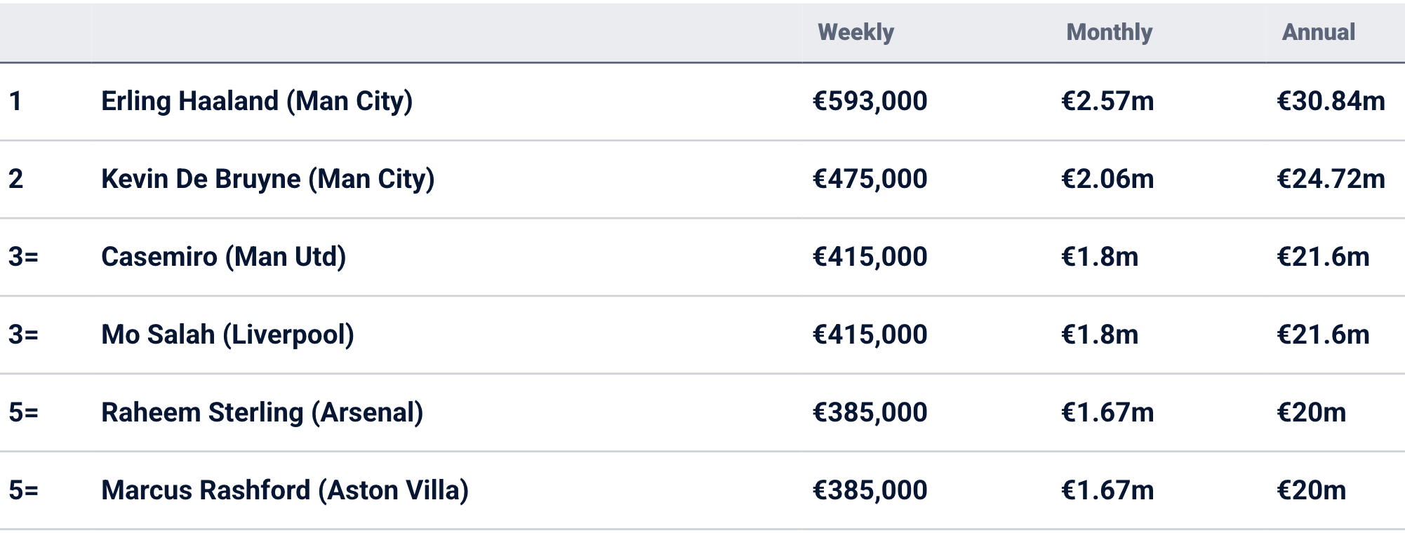Select Marcus Rashford (Aston Villa) name
This screenshot has width=1405, height=533.
point(284,490)
